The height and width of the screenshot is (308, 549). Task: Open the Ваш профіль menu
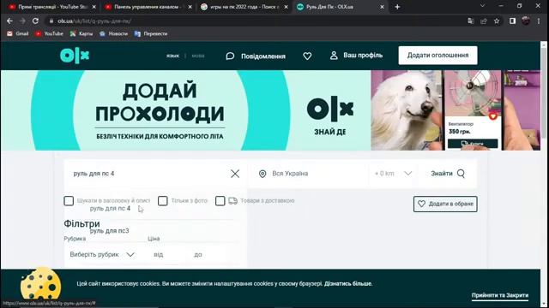point(356,56)
